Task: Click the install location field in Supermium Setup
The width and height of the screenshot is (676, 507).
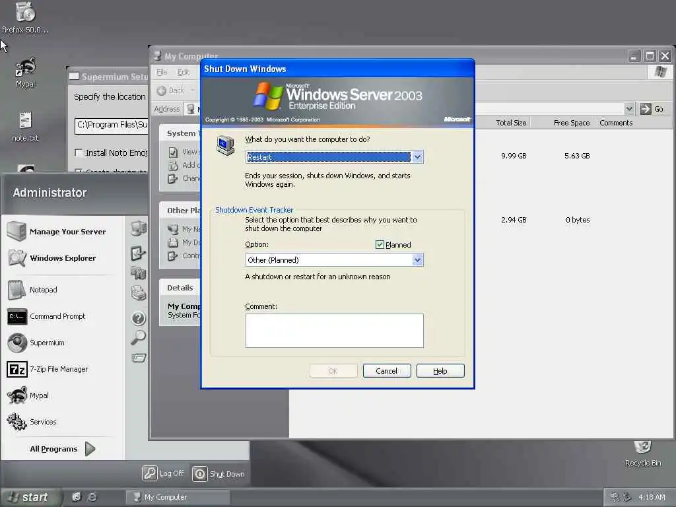Action: [112, 125]
